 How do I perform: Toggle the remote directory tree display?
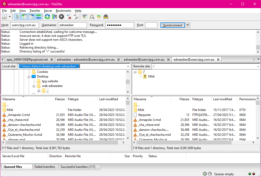click(x=32, y=17)
